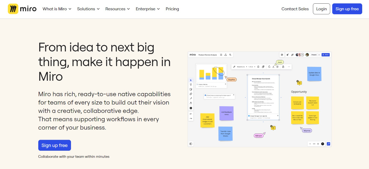Click the zoom in plus button on the board
Viewport: 369px width, 169px height.
tap(318, 144)
